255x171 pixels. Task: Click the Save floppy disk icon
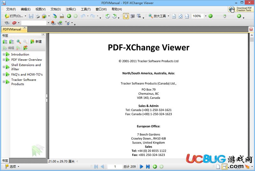click(31, 16)
